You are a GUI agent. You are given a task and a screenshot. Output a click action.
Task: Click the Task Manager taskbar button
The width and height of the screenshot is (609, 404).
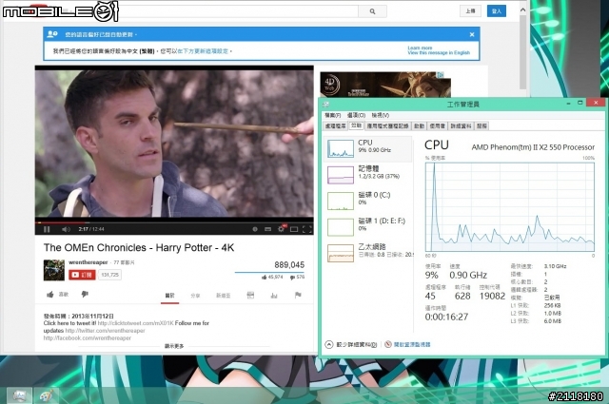(19, 395)
